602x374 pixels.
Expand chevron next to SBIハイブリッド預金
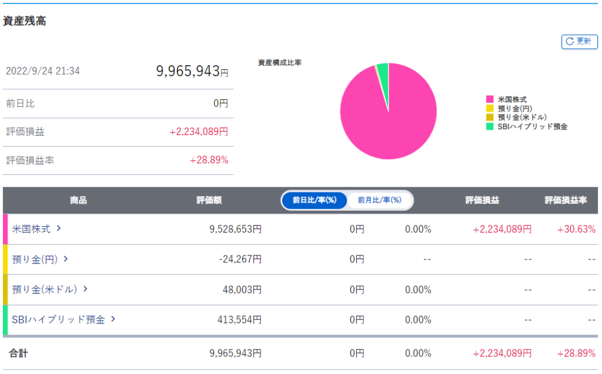(x=113, y=319)
